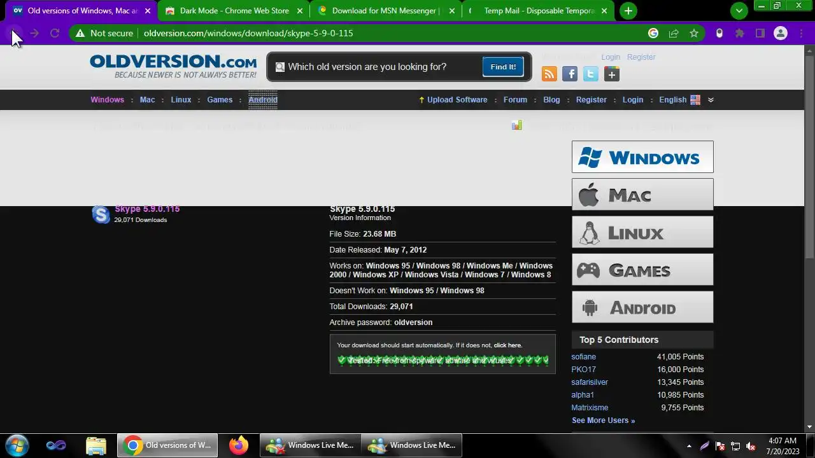Screen dimensions: 815x458
Task: Open the Windows Start button
Action: pyautogui.click(x=17, y=445)
